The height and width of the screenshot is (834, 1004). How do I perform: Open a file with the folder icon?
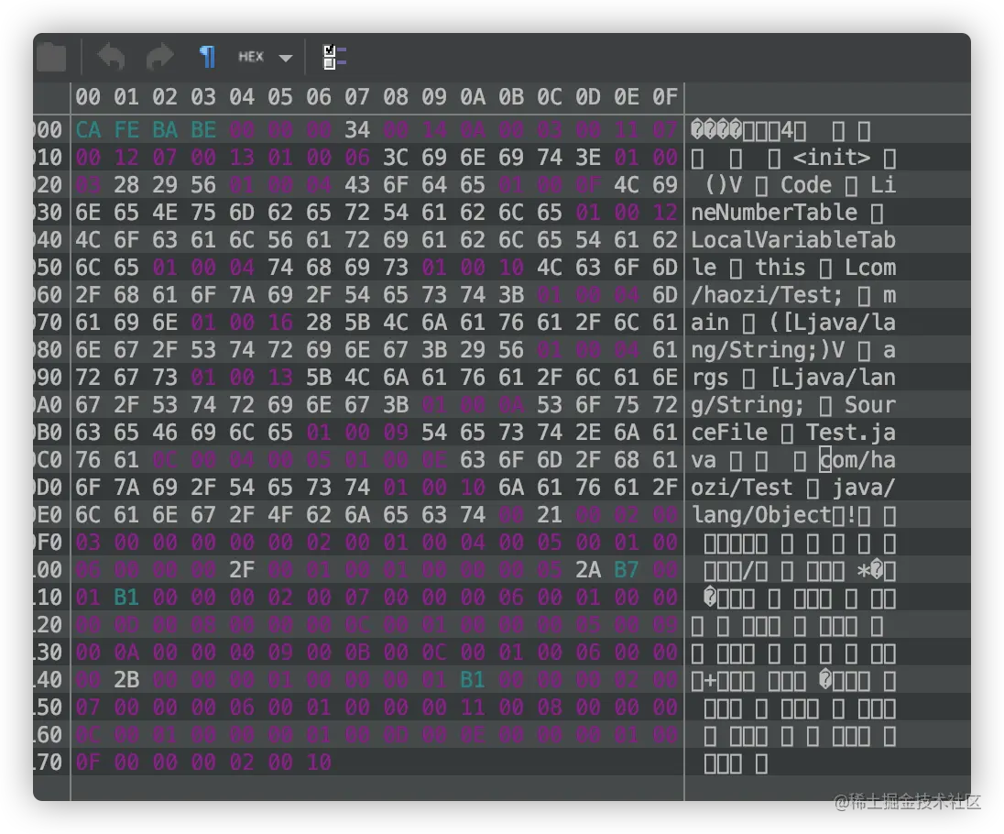tap(51, 57)
